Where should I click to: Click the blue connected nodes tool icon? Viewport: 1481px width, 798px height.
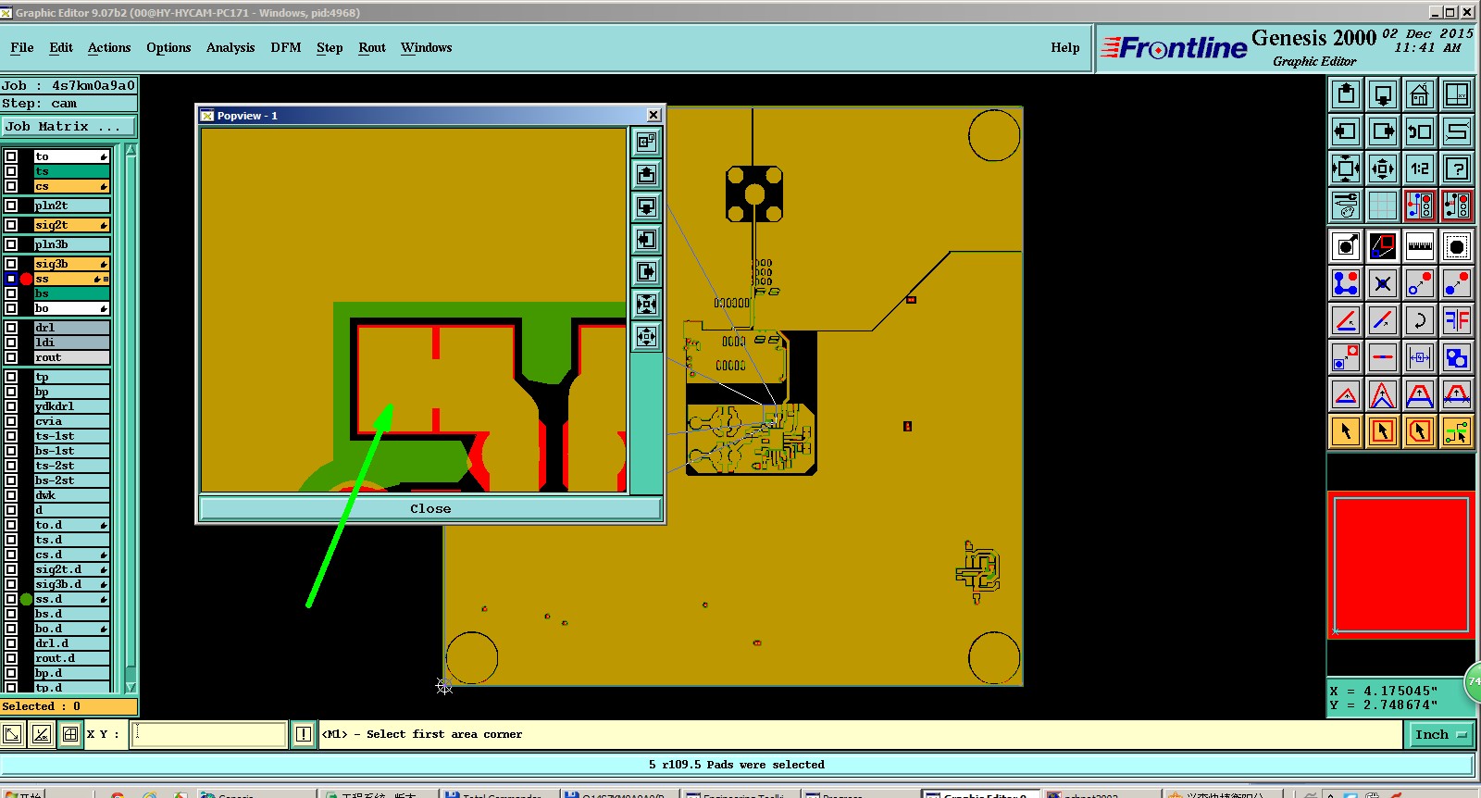point(1346,283)
